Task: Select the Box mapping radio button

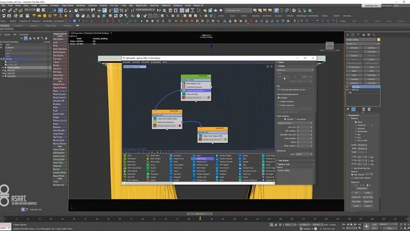Action: click(x=356, y=135)
